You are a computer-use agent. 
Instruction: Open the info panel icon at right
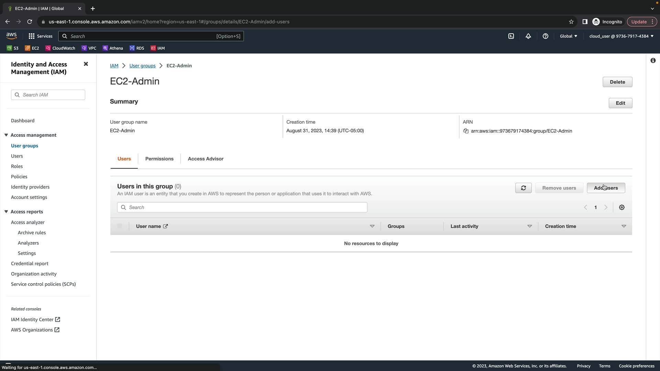(653, 61)
